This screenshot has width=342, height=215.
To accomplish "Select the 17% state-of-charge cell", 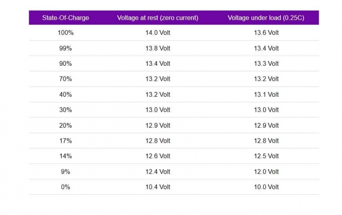I will tap(65, 141).
